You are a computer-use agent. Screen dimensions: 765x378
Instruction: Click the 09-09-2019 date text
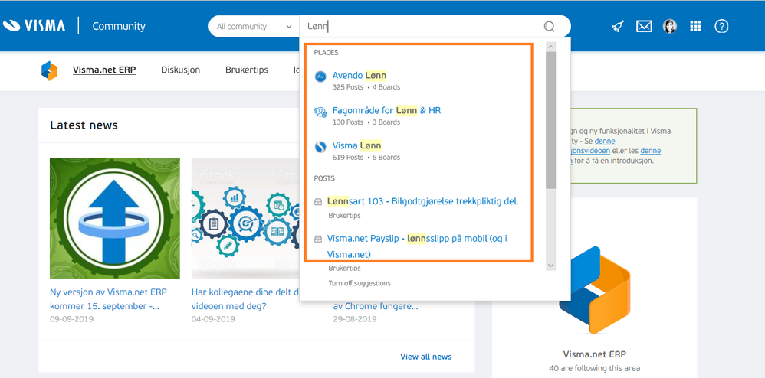pyautogui.click(x=72, y=319)
